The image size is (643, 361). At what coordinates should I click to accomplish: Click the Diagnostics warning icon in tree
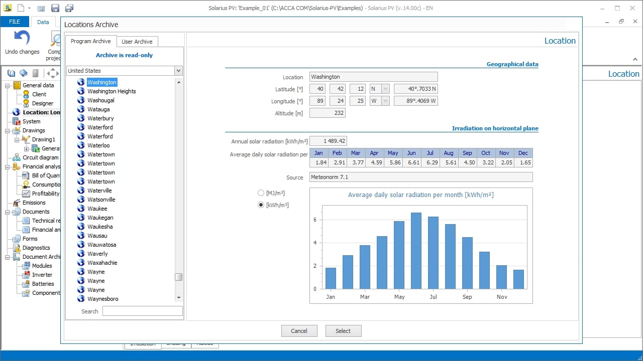tap(17, 248)
